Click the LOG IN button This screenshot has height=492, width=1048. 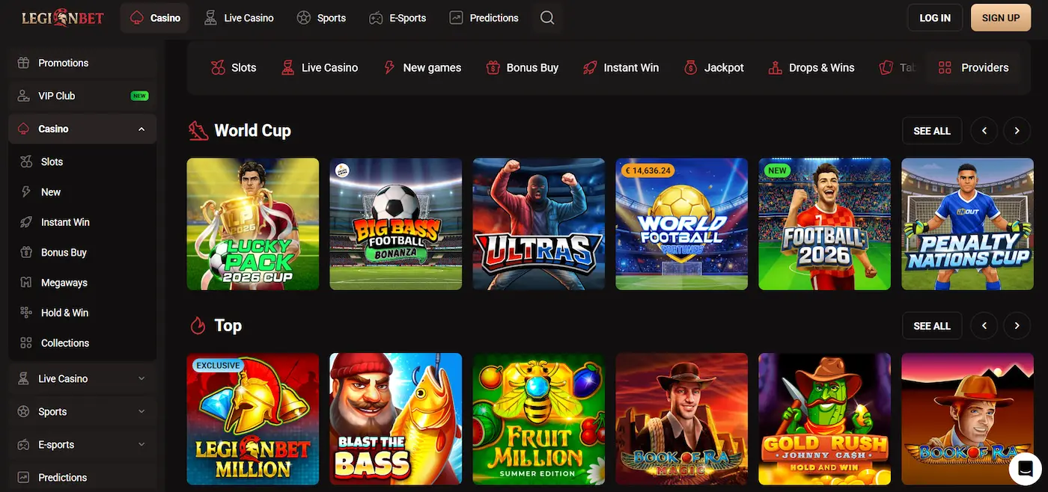[x=935, y=18]
